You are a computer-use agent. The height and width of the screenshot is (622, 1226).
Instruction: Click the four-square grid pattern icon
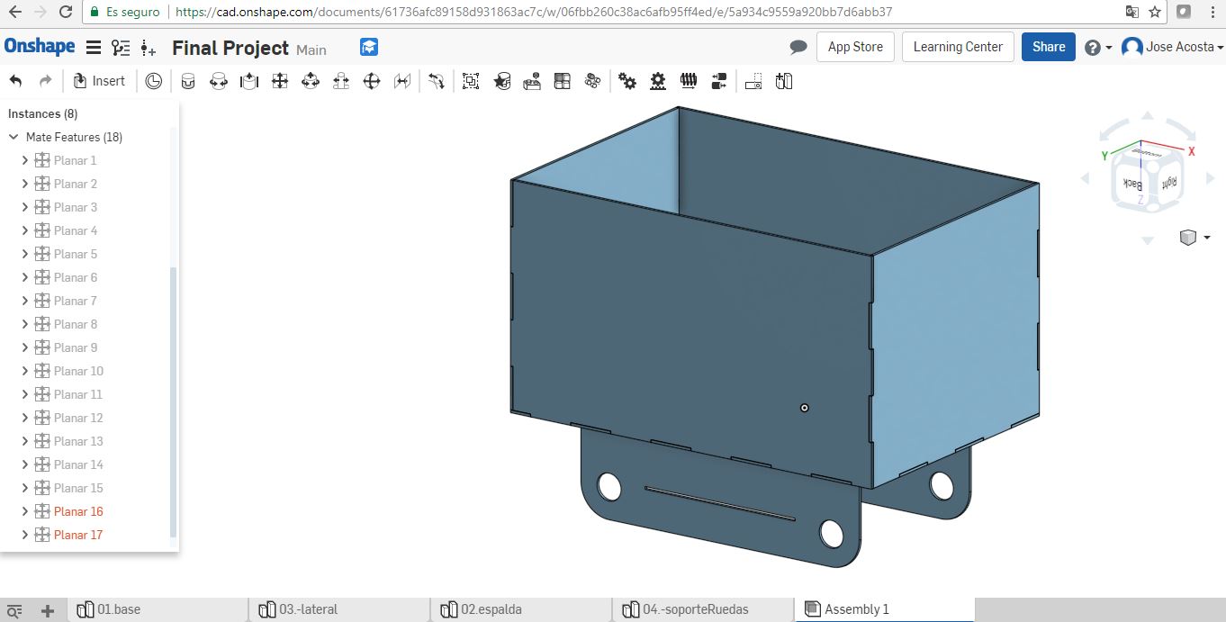(x=562, y=81)
